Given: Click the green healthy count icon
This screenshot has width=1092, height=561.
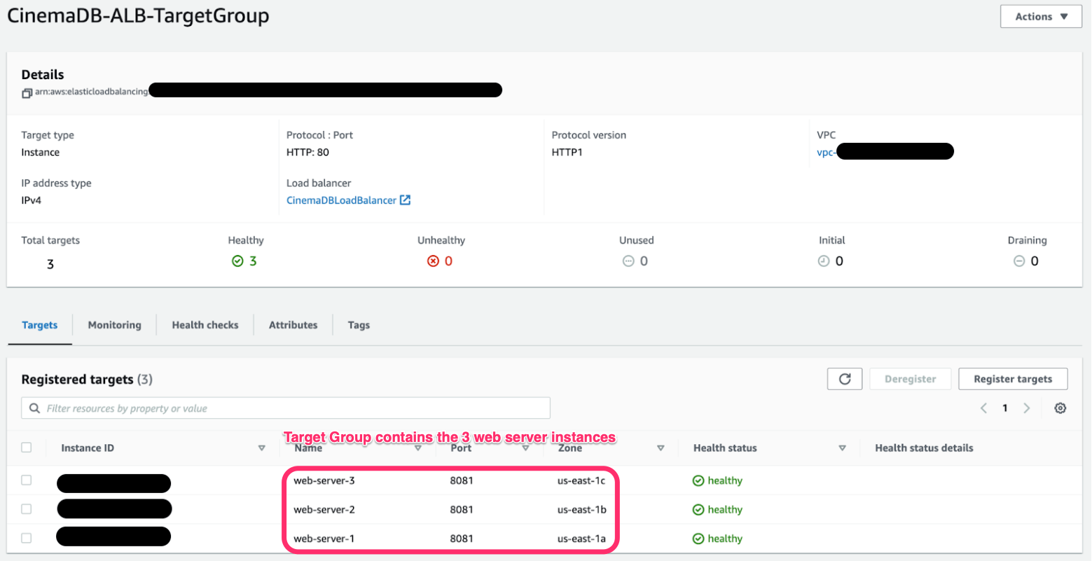Looking at the screenshot, I should click(x=237, y=261).
